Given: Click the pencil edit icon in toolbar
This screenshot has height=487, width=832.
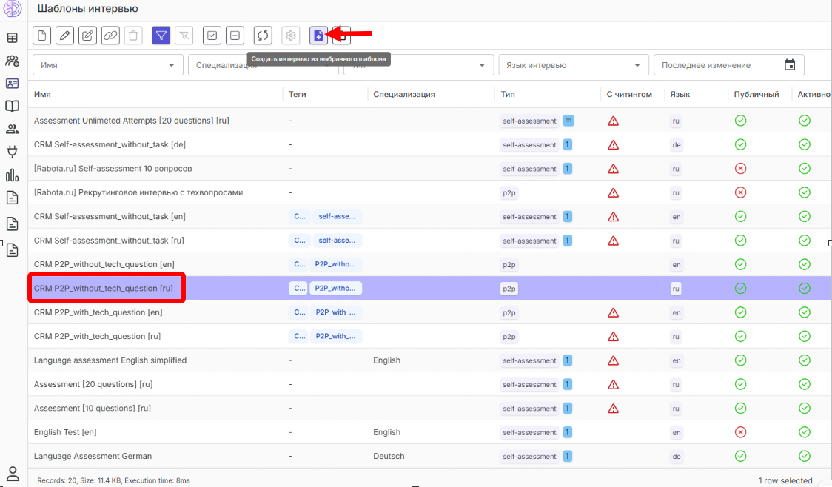Looking at the screenshot, I should [x=65, y=35].
